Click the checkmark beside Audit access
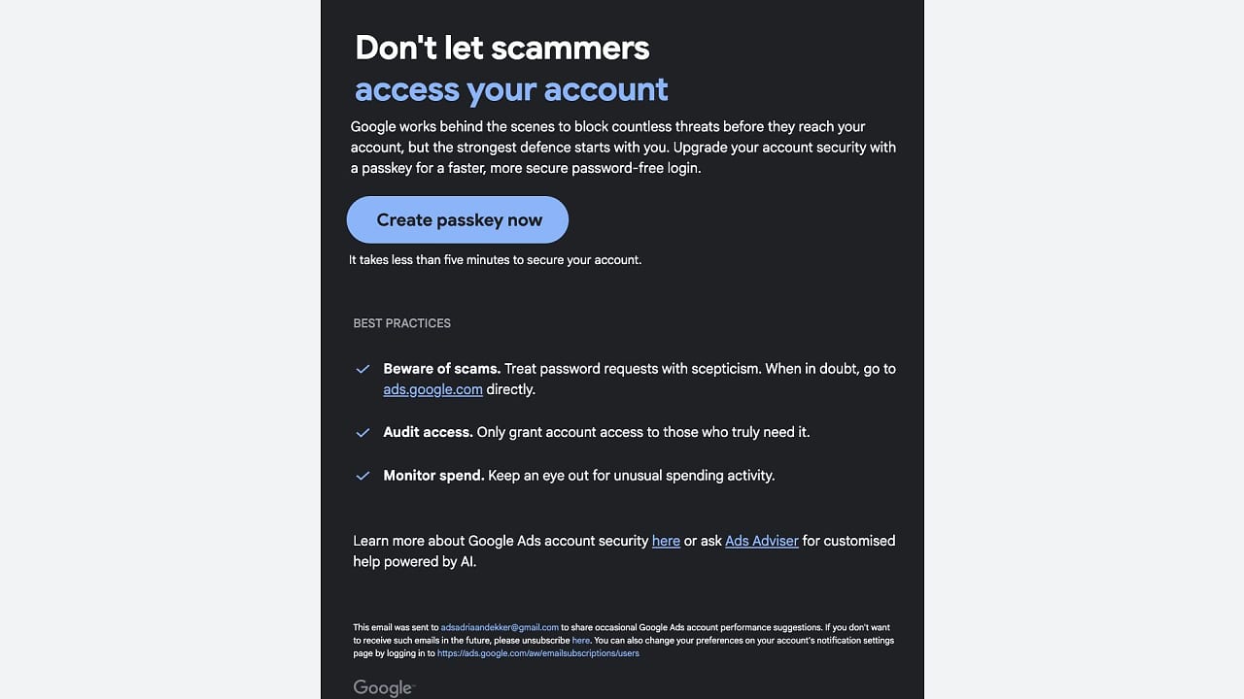The height and width of the screenshot is (699, 1244). pos(363,432)
